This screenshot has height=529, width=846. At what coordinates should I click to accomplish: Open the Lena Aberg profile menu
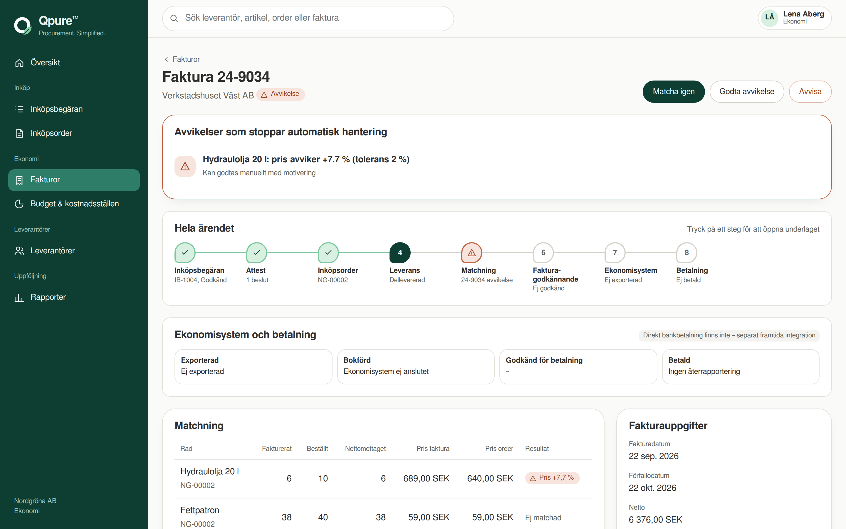795,18
